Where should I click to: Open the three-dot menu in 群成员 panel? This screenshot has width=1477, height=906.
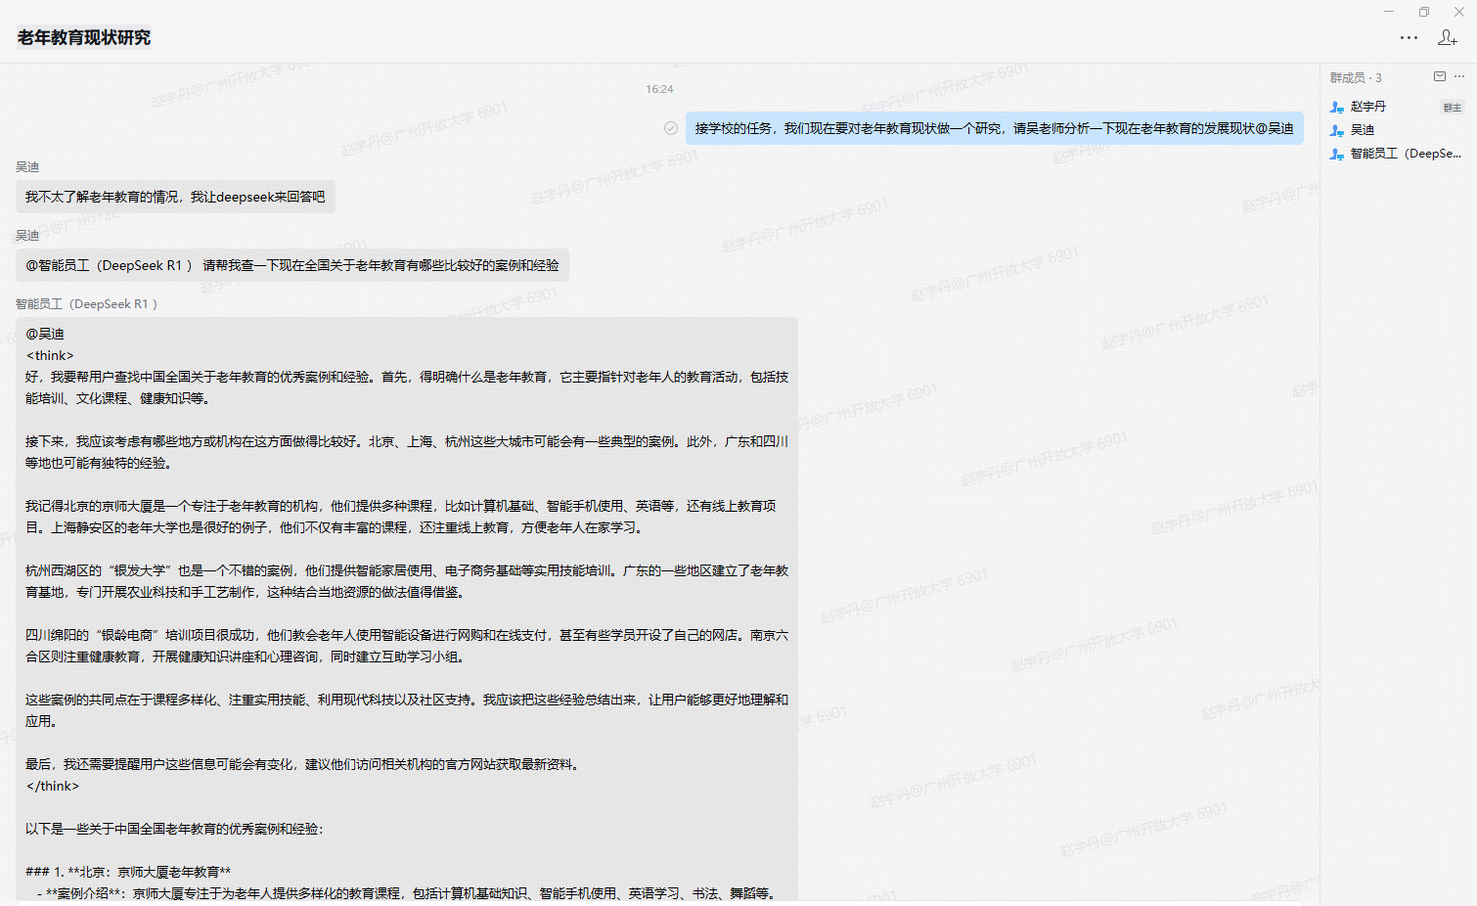(1459, 76)
